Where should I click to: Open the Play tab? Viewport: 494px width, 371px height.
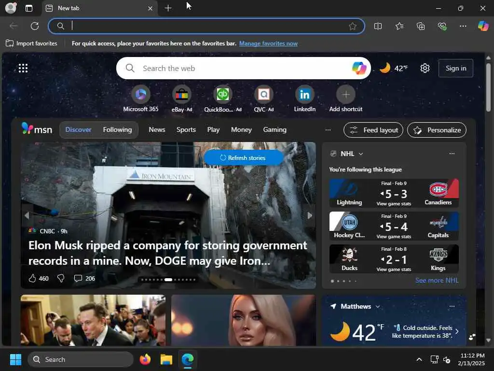coord(213,129)
